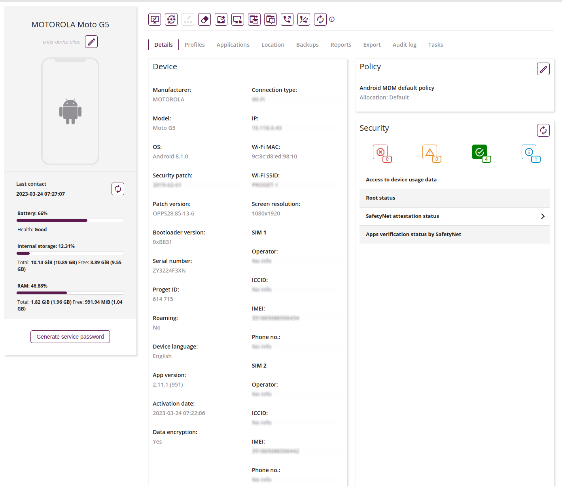Click last contact time 2023-03-24 07:27:07

(40, 194)
